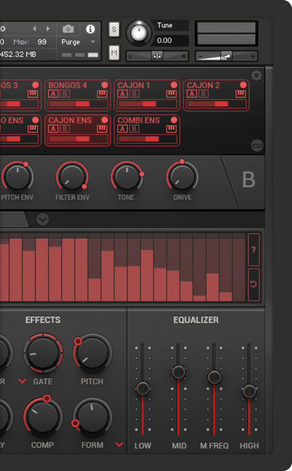This screenshot has width=292, height=471.
Task: Click the TONE knob
Action: click(127, 177)
